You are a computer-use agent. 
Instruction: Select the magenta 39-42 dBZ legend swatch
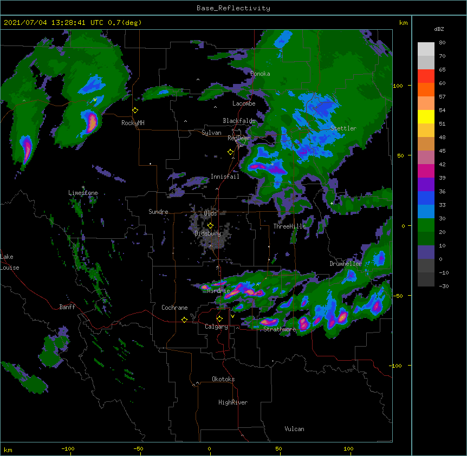tap(426, 171)
